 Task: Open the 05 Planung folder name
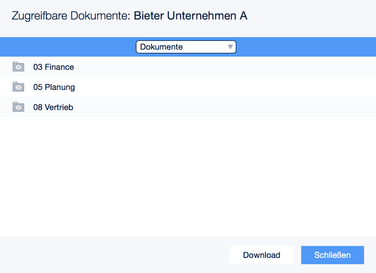tap(54, 87)
